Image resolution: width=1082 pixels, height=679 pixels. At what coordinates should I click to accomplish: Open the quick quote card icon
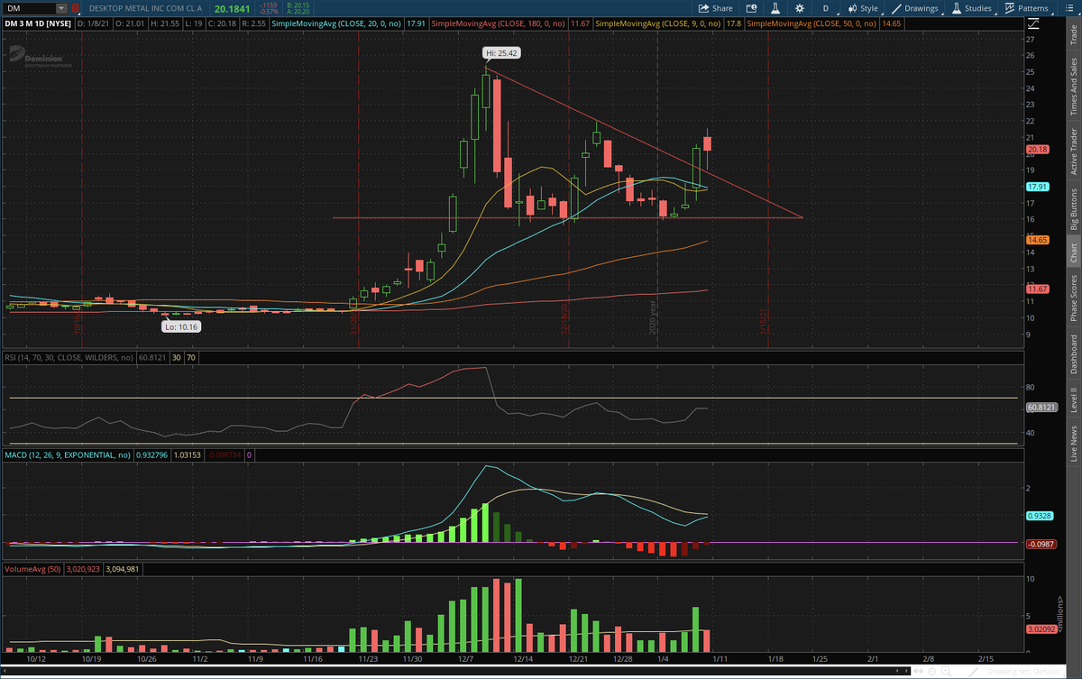click(751, 8)
